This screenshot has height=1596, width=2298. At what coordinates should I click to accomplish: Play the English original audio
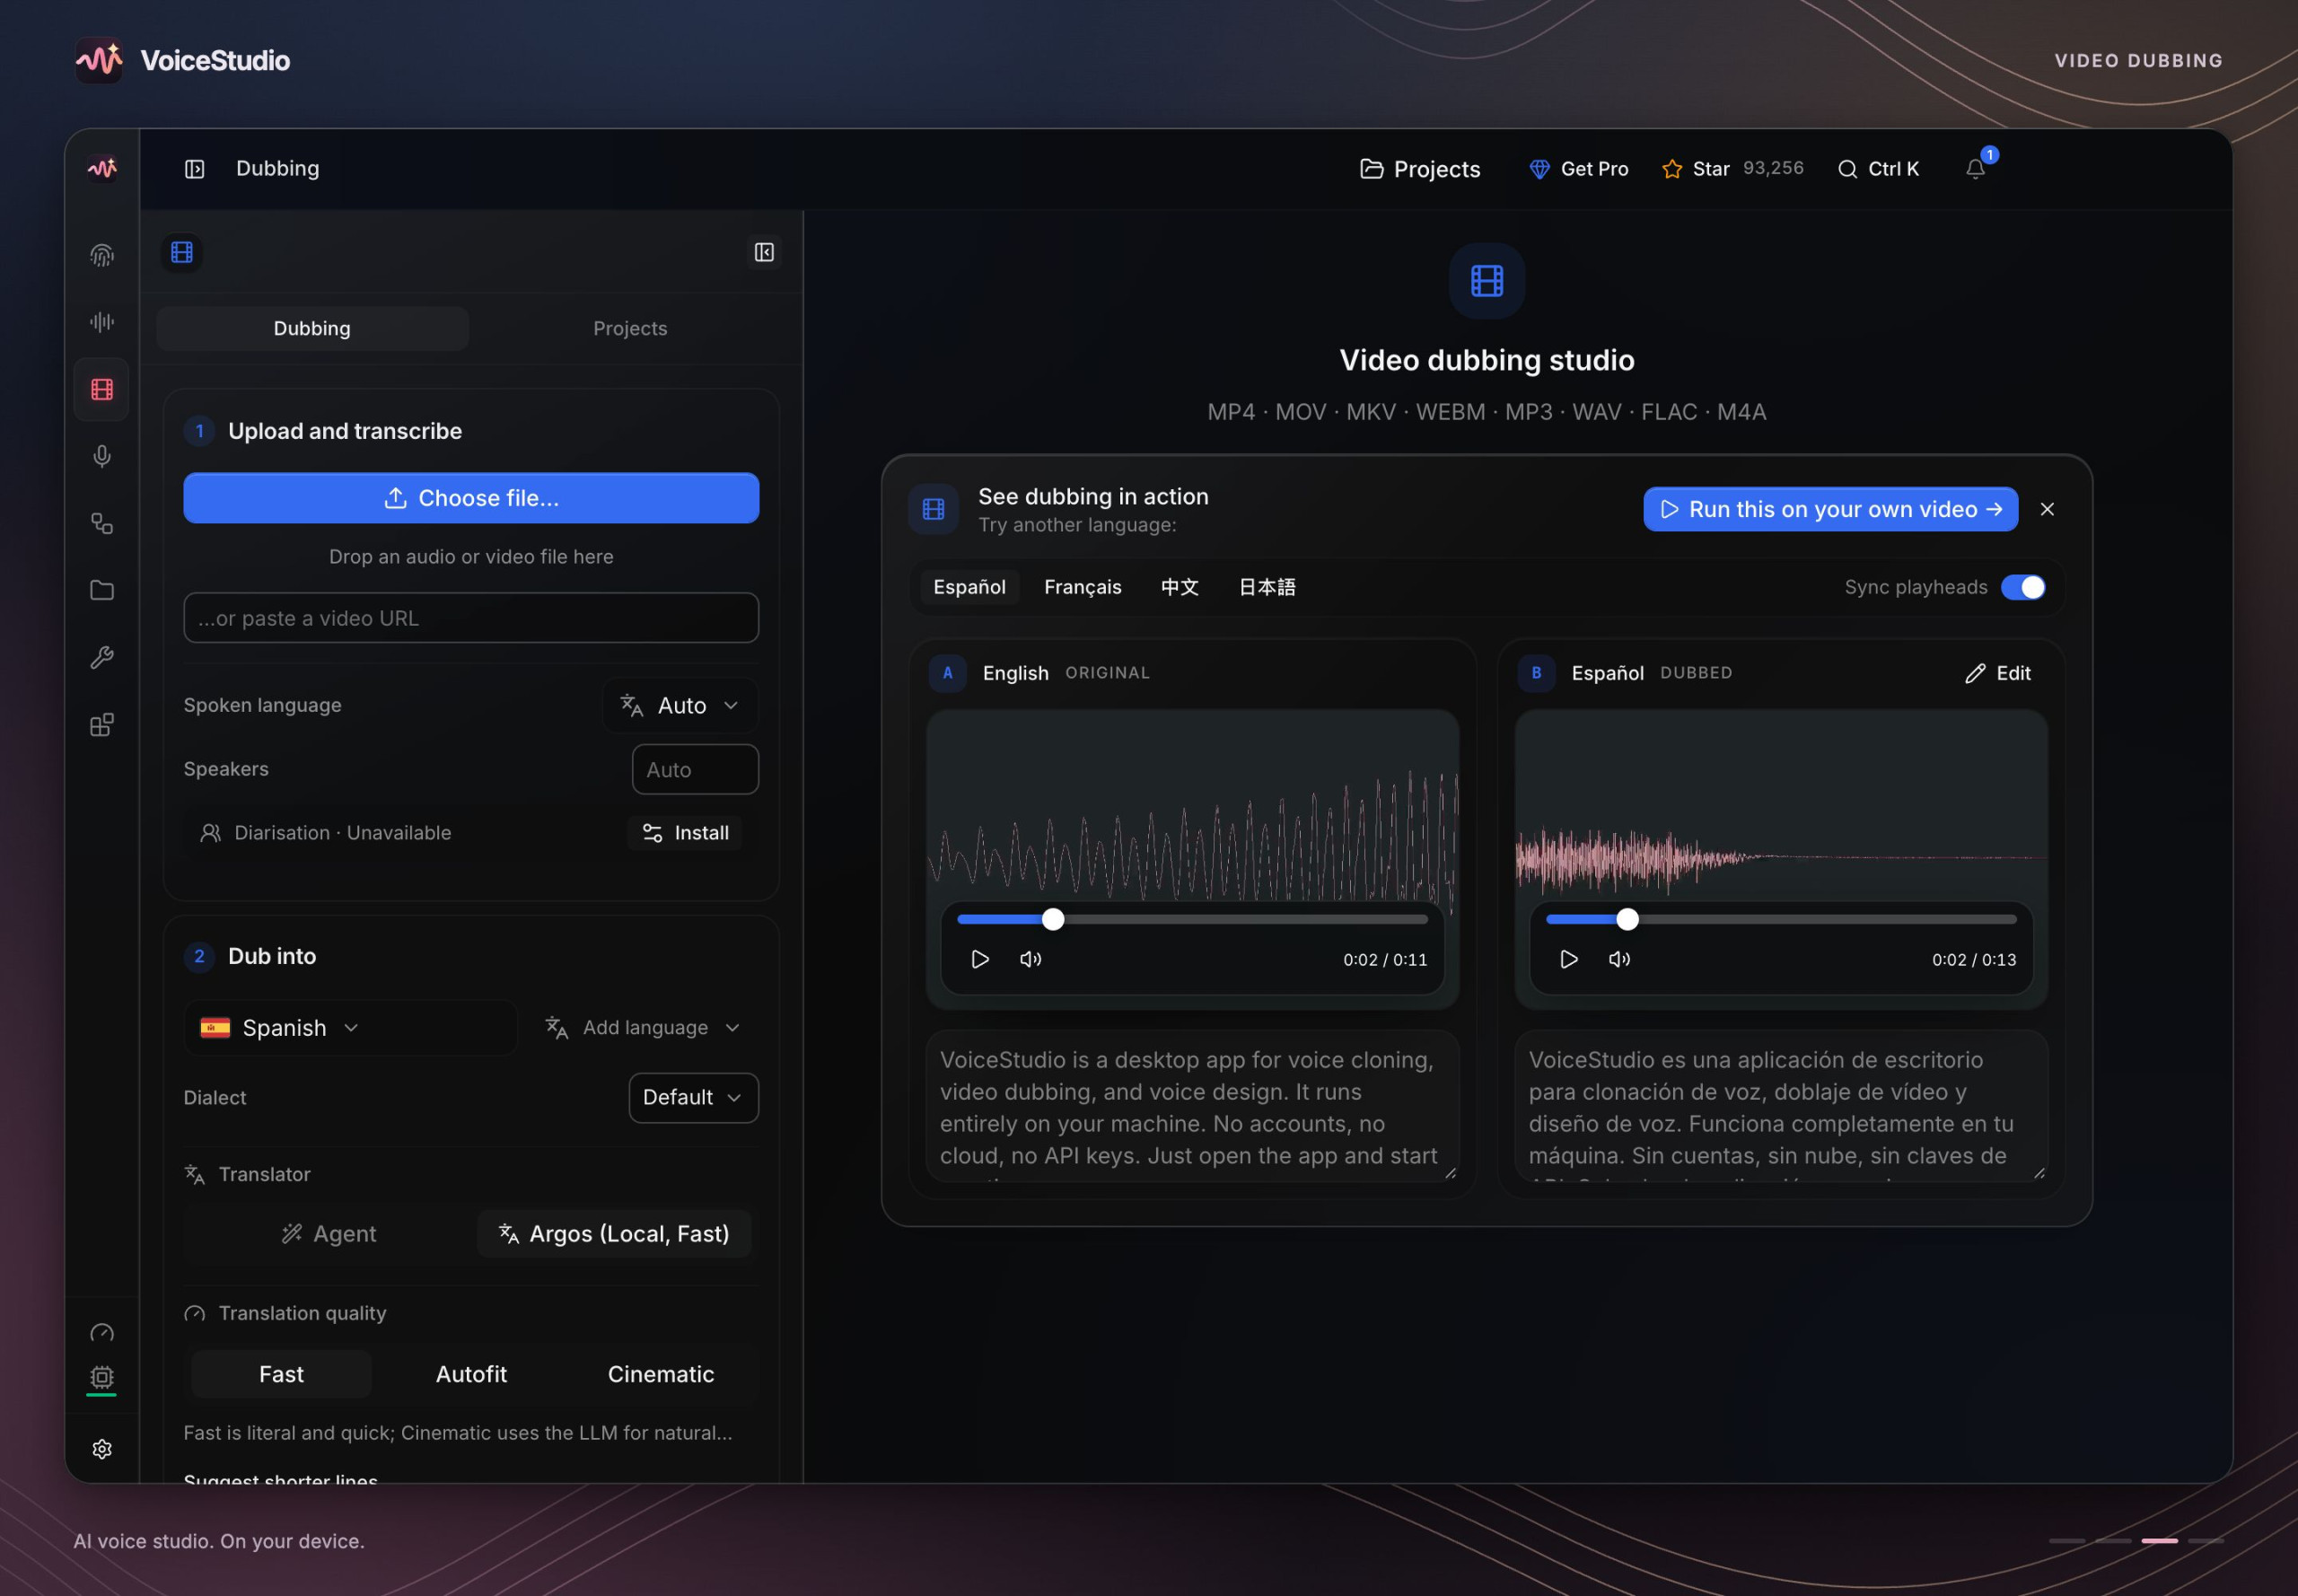coord(980,959)
